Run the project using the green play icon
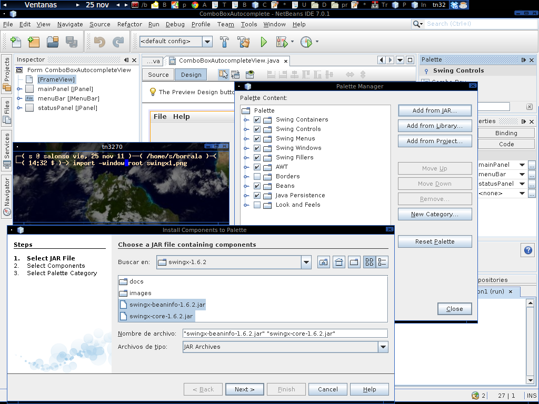 pyautogui.click(x=263, y=42)
